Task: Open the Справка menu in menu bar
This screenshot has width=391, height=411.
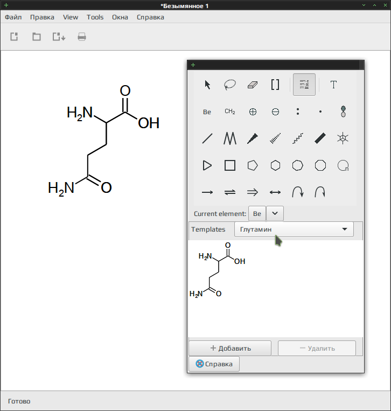Action: 150,17
